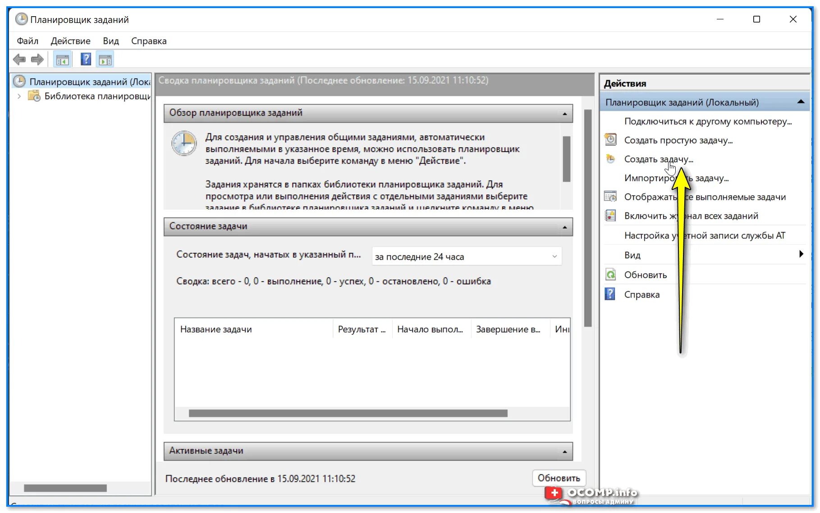The image size is (820, 513).
Task: Click Создать простую задачу action
Action: [x=678, y=140]
